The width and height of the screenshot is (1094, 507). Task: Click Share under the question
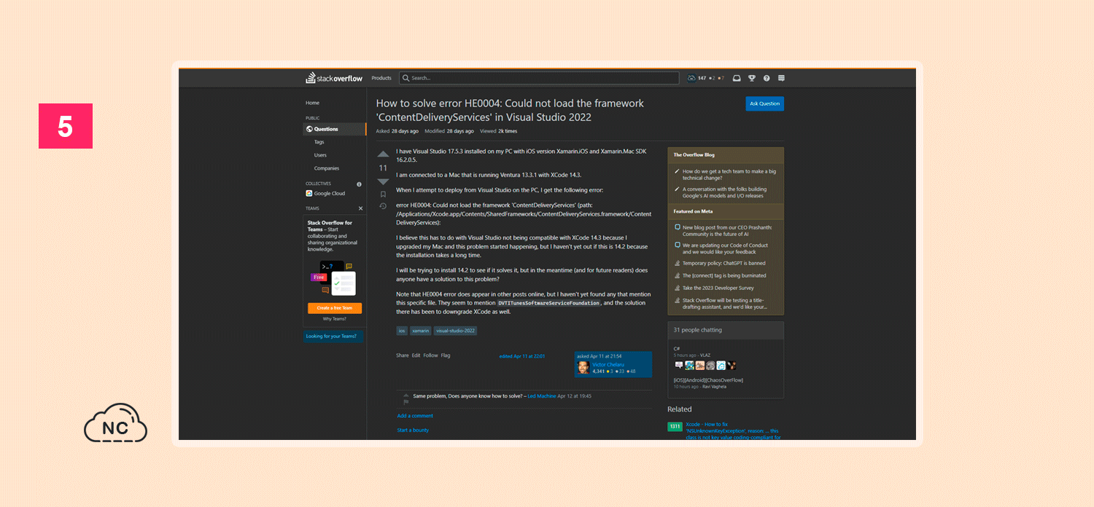403,355
